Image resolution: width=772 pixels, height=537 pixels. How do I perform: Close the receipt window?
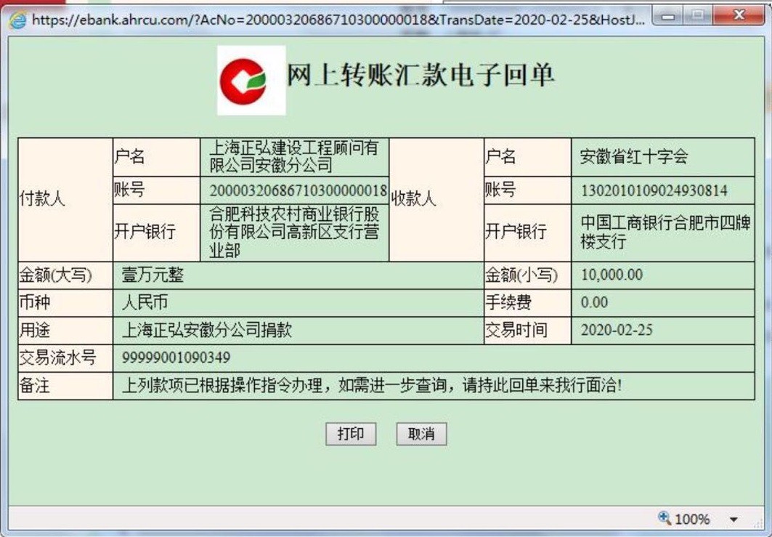click(x=739, y=16)
